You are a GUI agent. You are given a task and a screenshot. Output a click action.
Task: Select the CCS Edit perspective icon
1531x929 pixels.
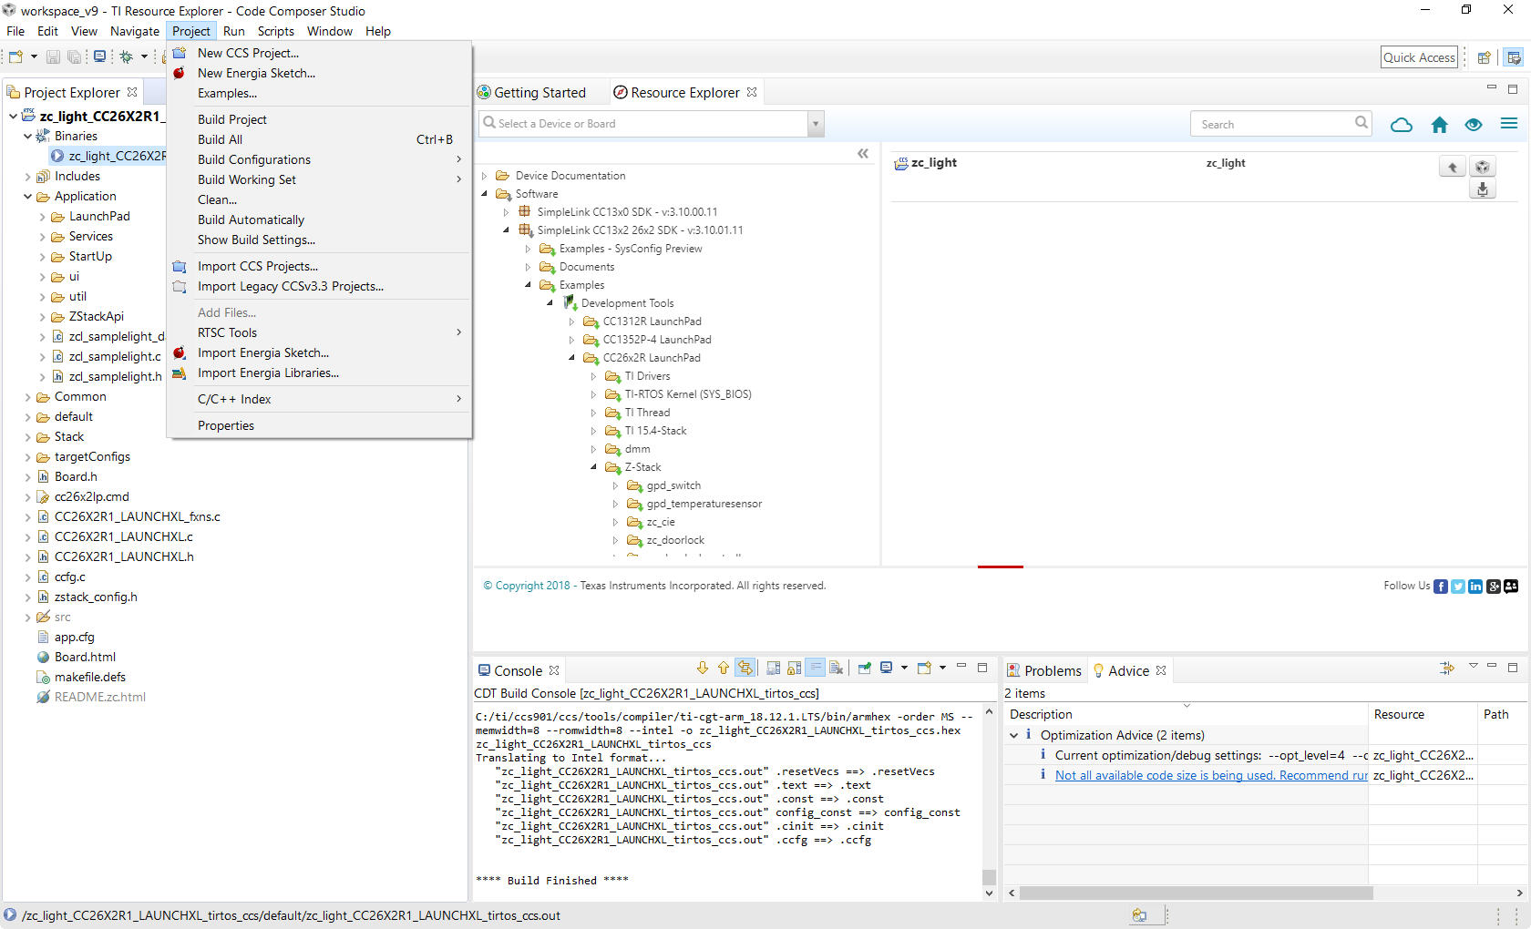tap(1514, 57)
